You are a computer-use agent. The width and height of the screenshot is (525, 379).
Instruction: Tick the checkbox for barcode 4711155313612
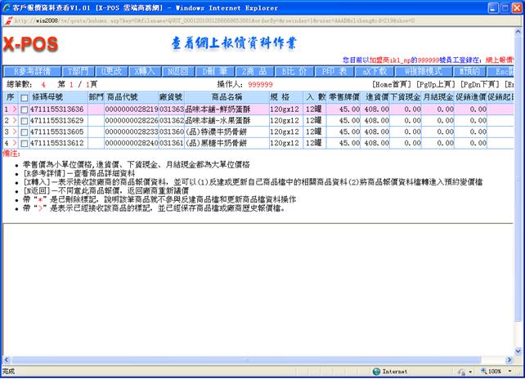[x=24, y=143]
